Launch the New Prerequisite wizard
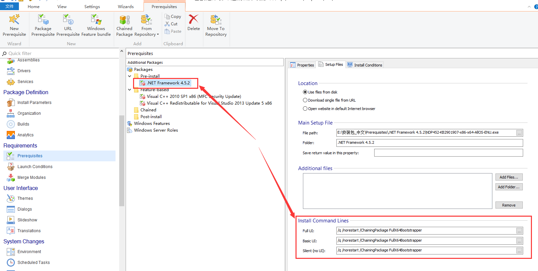Screen dimensions: 538x271 click(14, 25)
